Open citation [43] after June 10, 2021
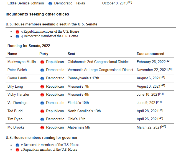176x154 pixels. coord(161,93)
